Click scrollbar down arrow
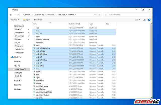The width and height of the screenshot is (161, 105). pos(151,97)
